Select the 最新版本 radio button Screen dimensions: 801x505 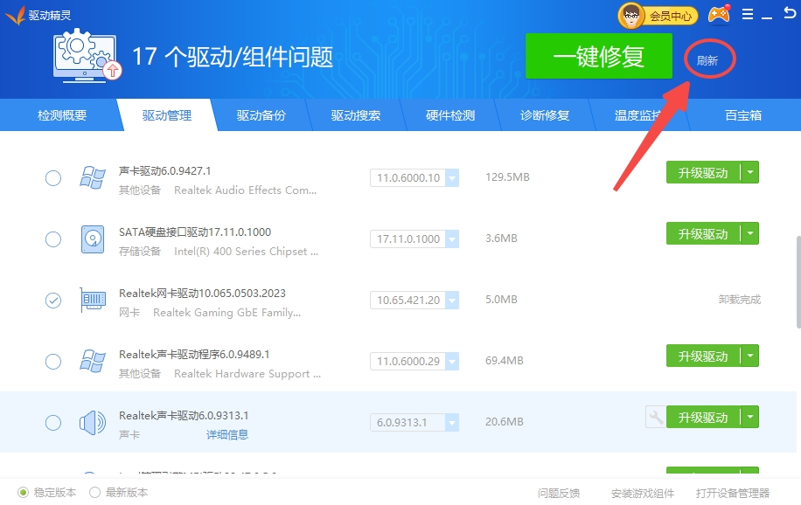(x=95, y=492)
